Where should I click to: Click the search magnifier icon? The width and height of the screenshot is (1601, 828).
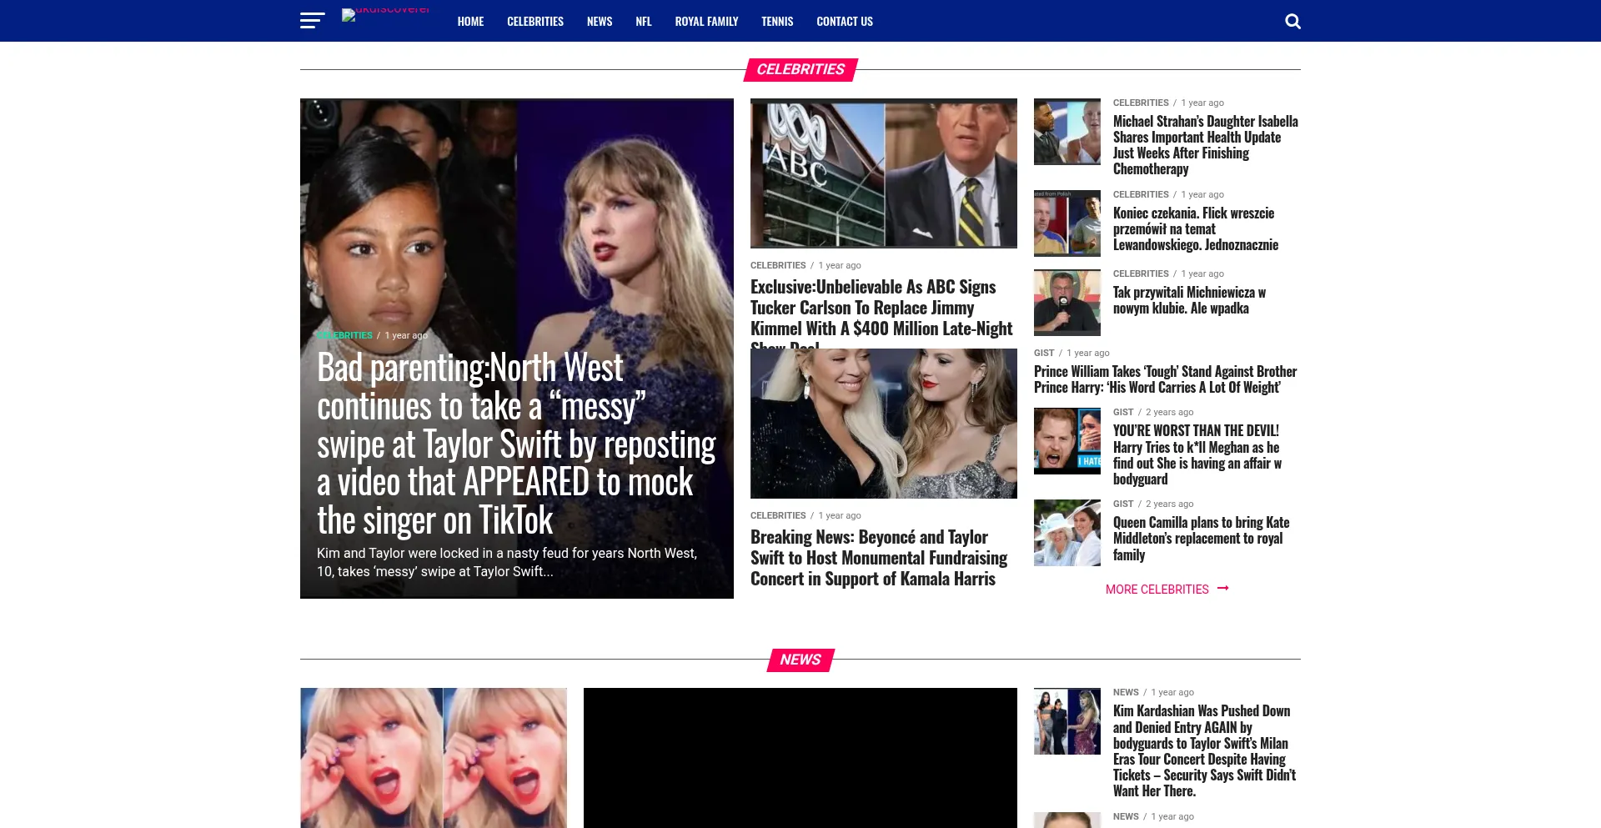point(1292,21)
